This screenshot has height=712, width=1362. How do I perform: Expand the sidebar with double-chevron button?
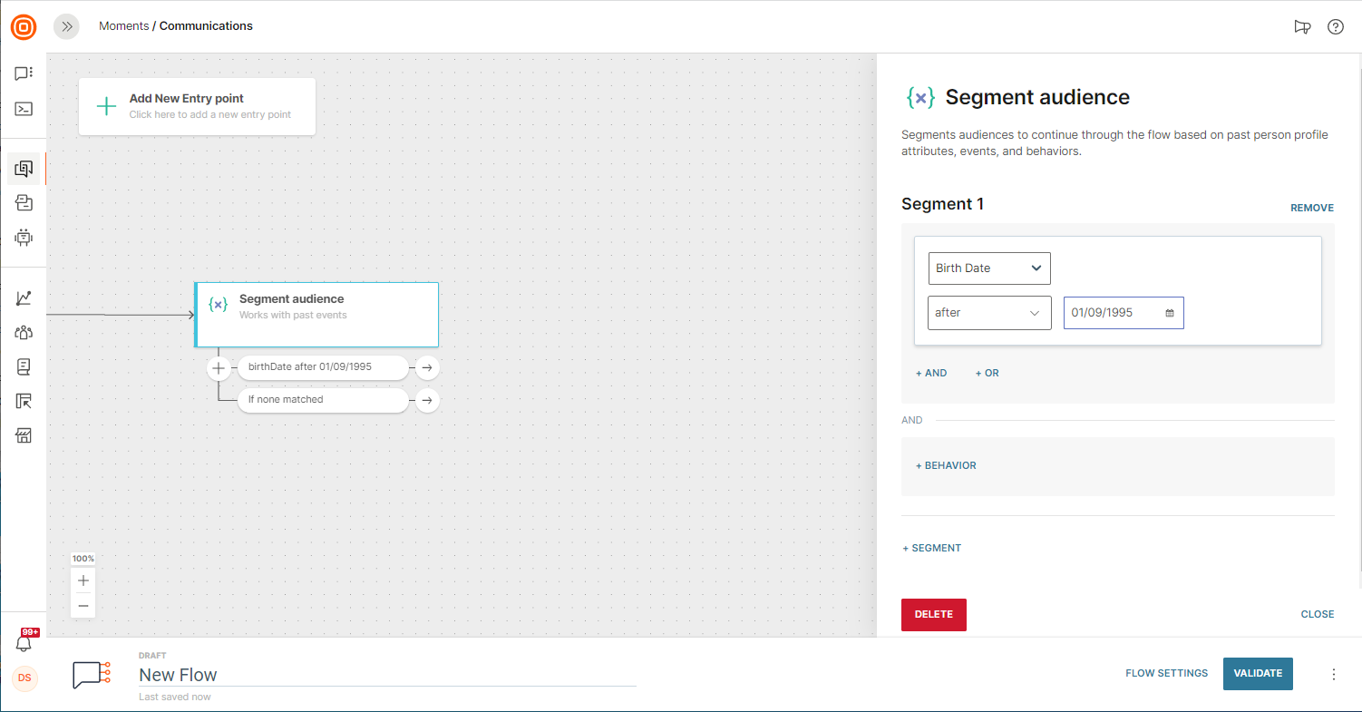click(66, 26)
